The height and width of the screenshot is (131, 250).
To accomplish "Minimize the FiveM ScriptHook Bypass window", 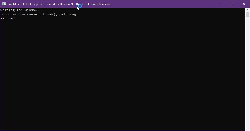I will (220, 4).
